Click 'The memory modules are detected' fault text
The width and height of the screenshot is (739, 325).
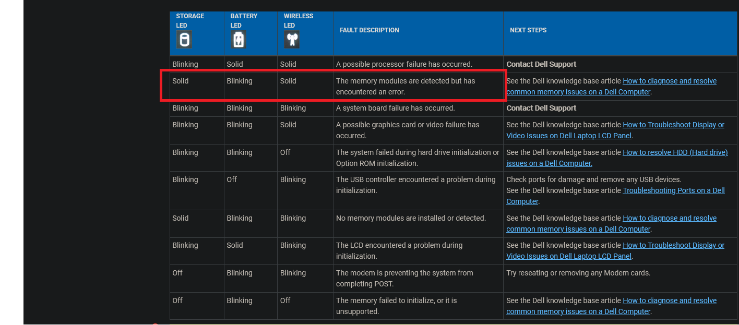406,87
